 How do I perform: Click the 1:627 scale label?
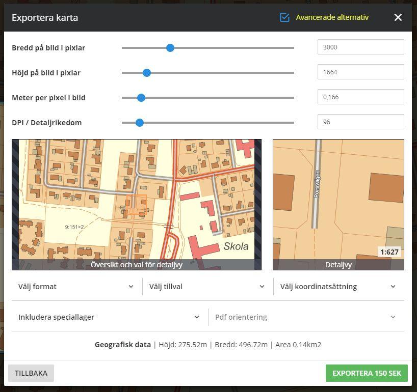click(x=389, y=252)
